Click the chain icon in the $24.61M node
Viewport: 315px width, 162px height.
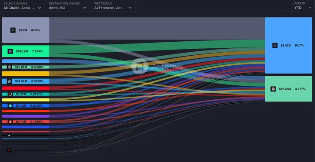(9, 81)
